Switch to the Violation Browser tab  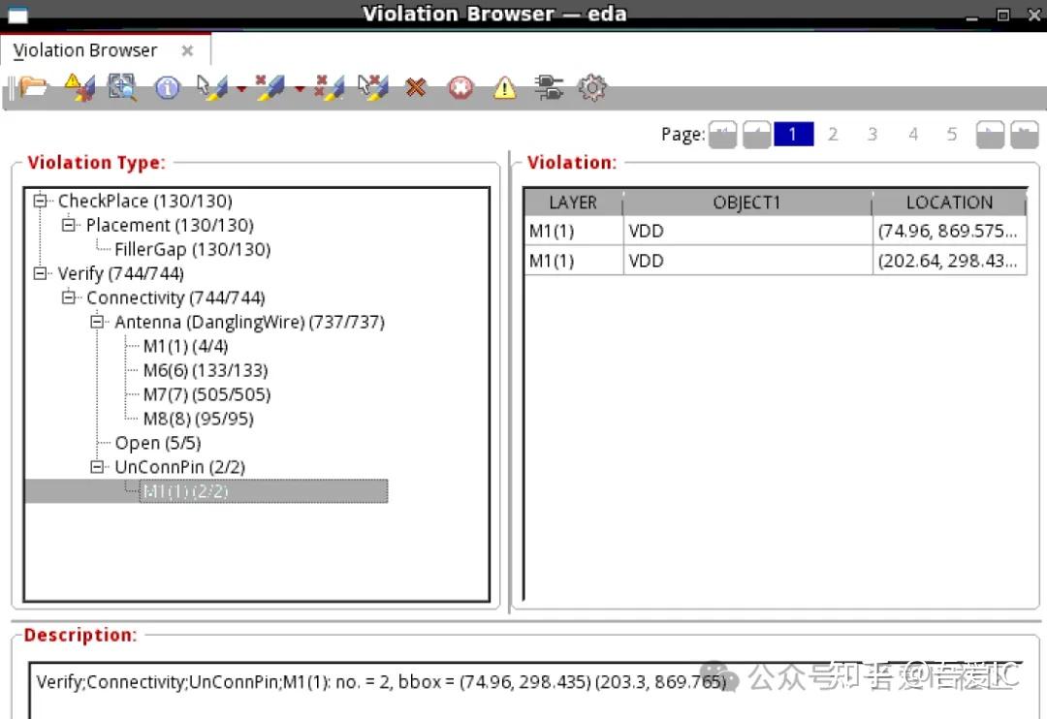[83, 49]
